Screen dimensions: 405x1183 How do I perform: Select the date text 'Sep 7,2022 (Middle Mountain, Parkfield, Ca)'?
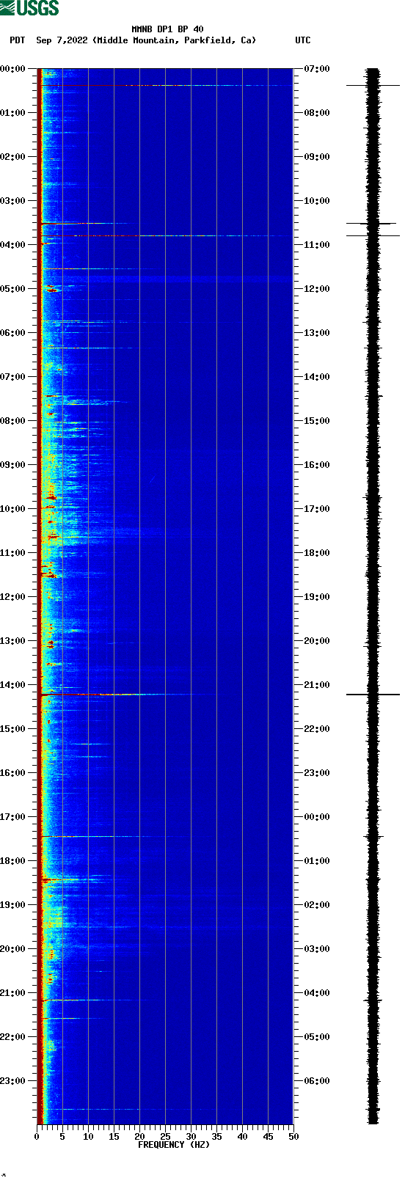pos(146,40)
